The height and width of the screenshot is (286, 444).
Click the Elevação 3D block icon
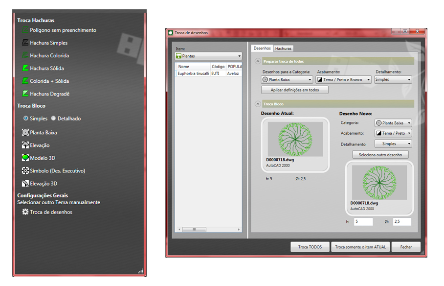pos(25,184)
